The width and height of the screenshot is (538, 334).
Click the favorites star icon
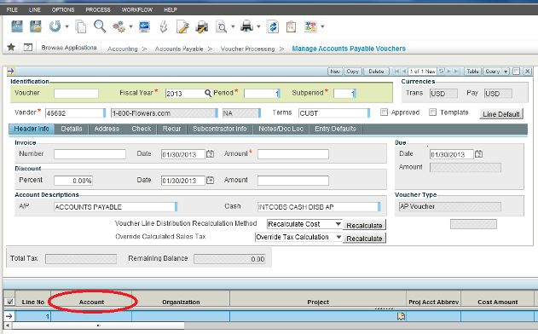click(x=11, y=47)
